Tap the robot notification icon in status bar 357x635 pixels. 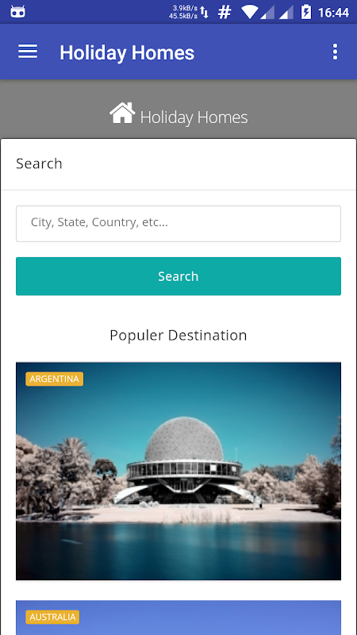click(x=17, y=12)
